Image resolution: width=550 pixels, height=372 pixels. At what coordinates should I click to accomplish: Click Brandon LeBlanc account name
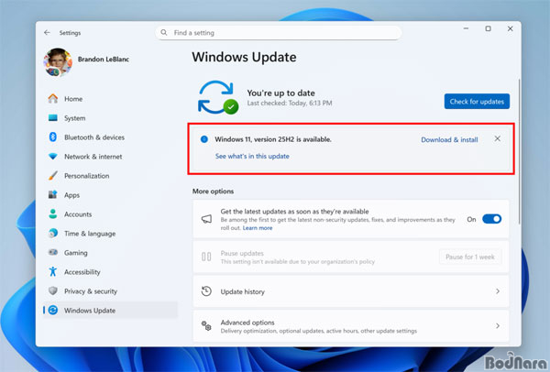point(104,60)
